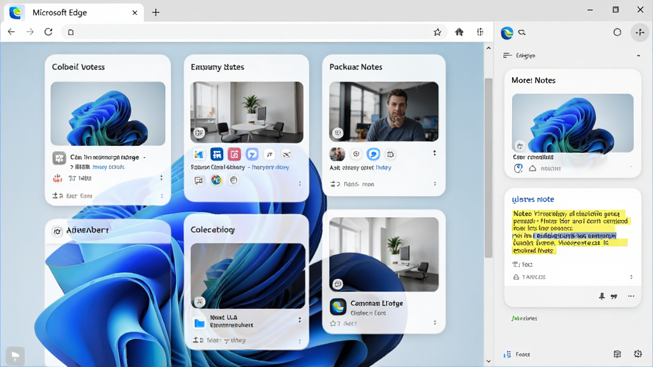Click the blue link in the middle notes card
The image size is (653, 367).
[270, 168]
